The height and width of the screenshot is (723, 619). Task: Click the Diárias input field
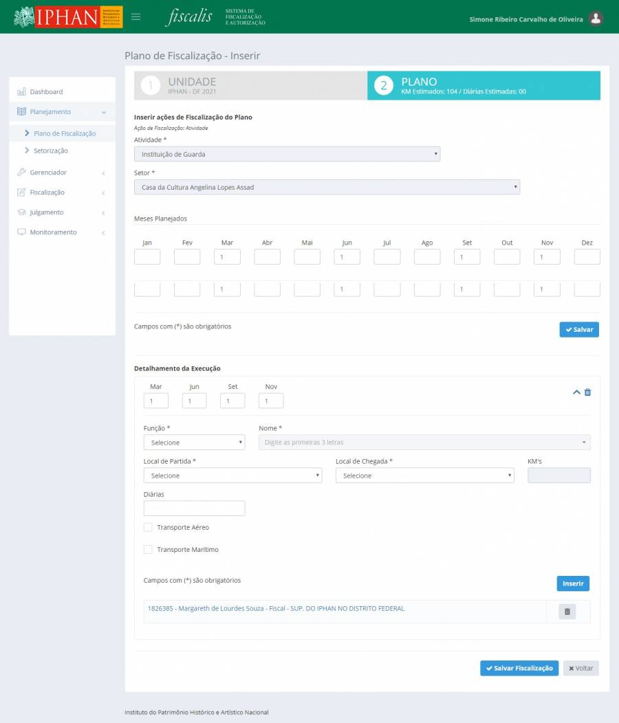coord(194,509)
